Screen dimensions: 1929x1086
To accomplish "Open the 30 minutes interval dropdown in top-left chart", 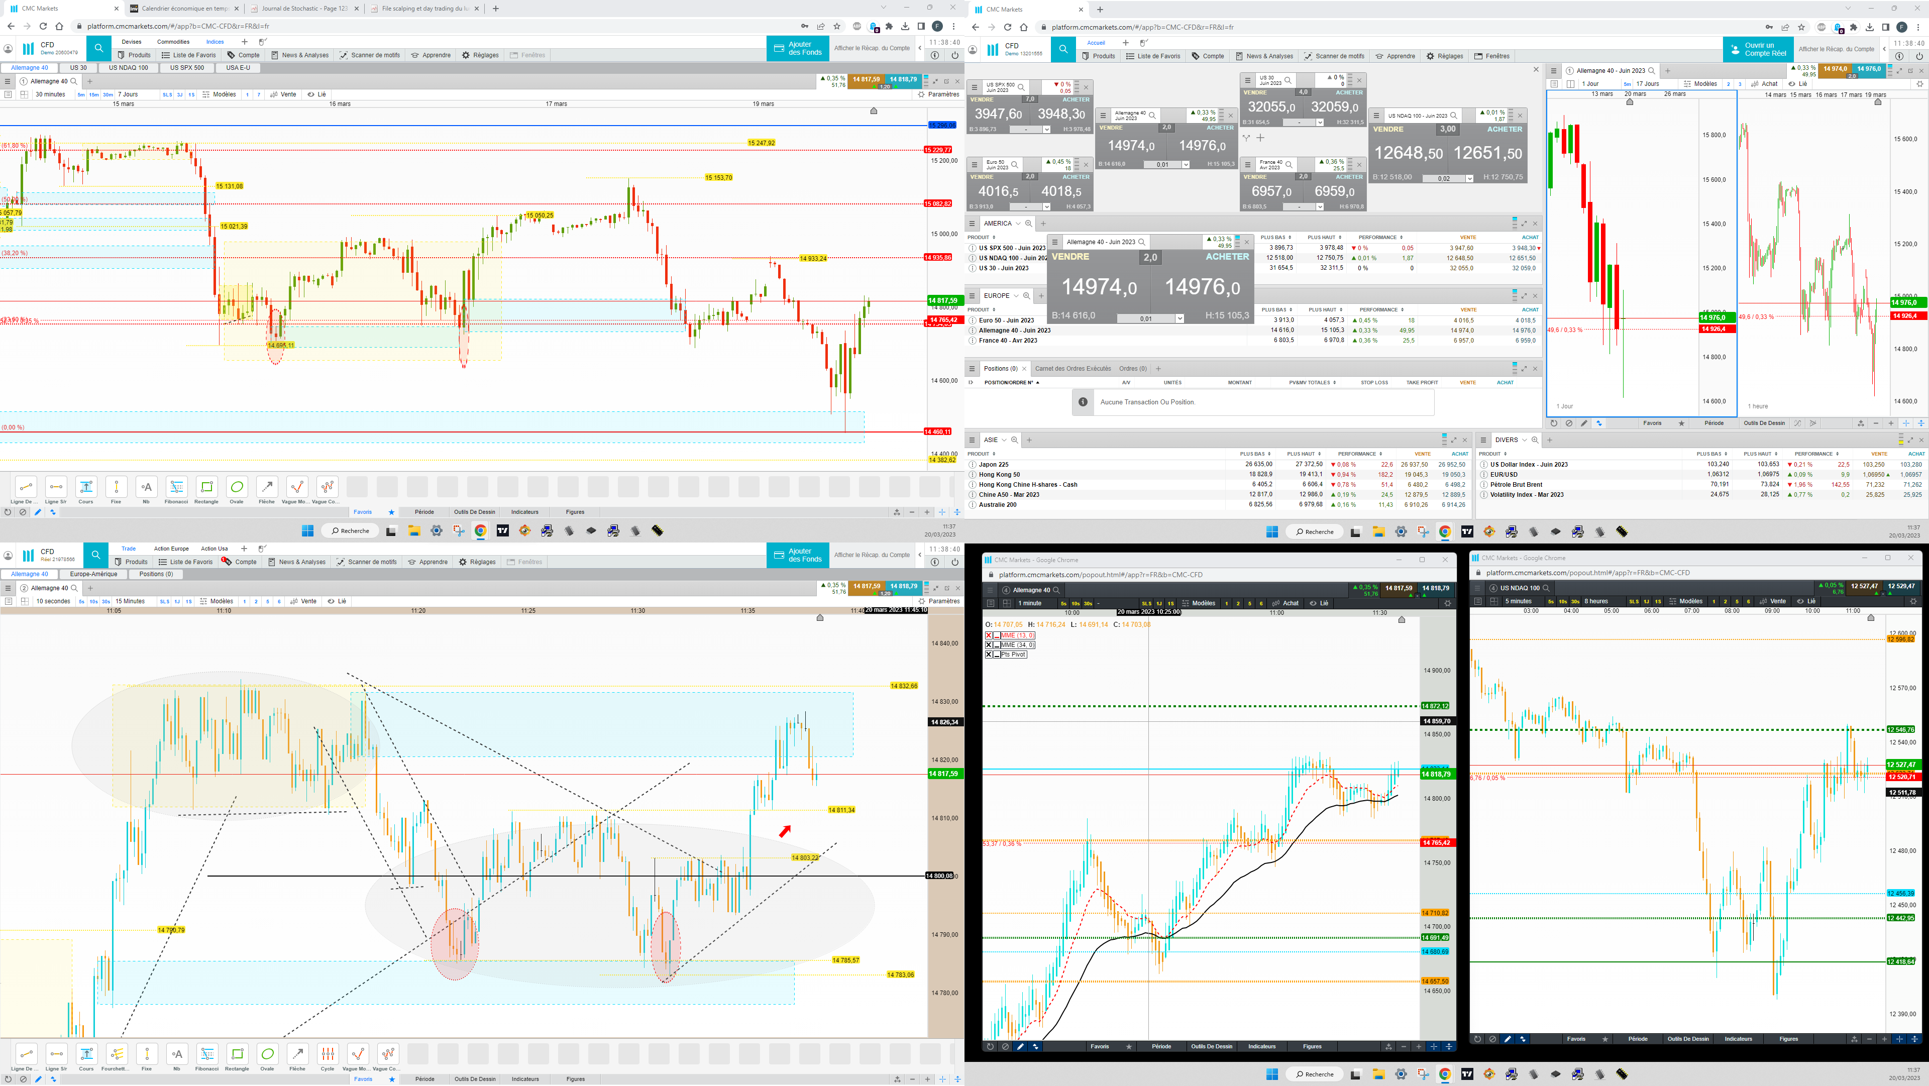I will coord(50,94).
